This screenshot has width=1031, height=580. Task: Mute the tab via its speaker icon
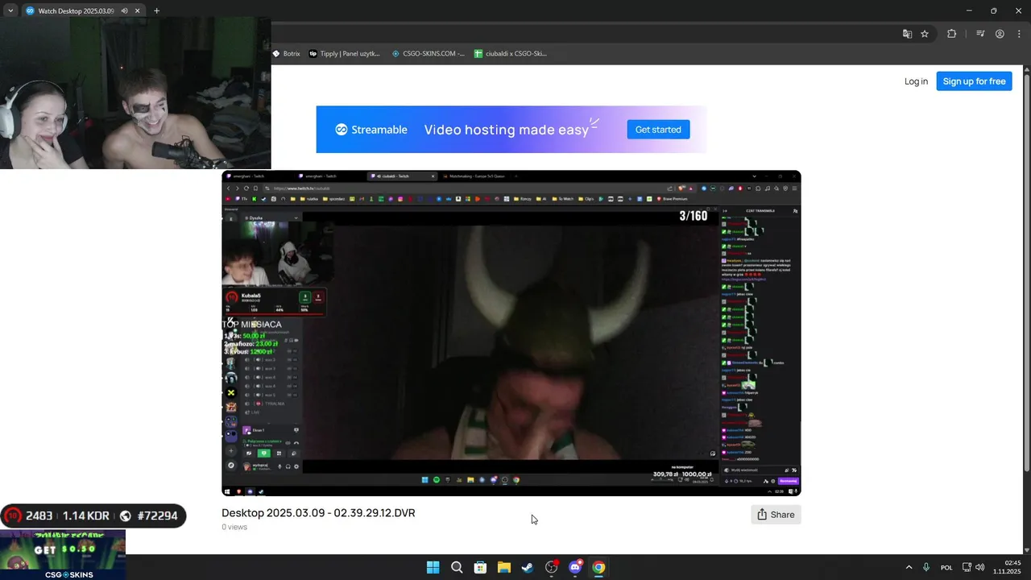coord(124,10)
